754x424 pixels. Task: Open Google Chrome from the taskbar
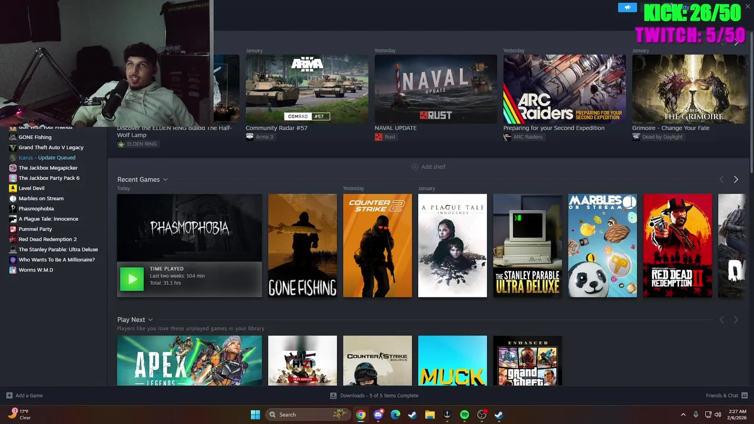(x=361, y=415)
